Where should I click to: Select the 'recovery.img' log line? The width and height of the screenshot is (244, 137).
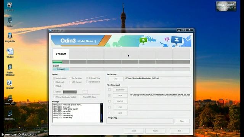point(63,115)
